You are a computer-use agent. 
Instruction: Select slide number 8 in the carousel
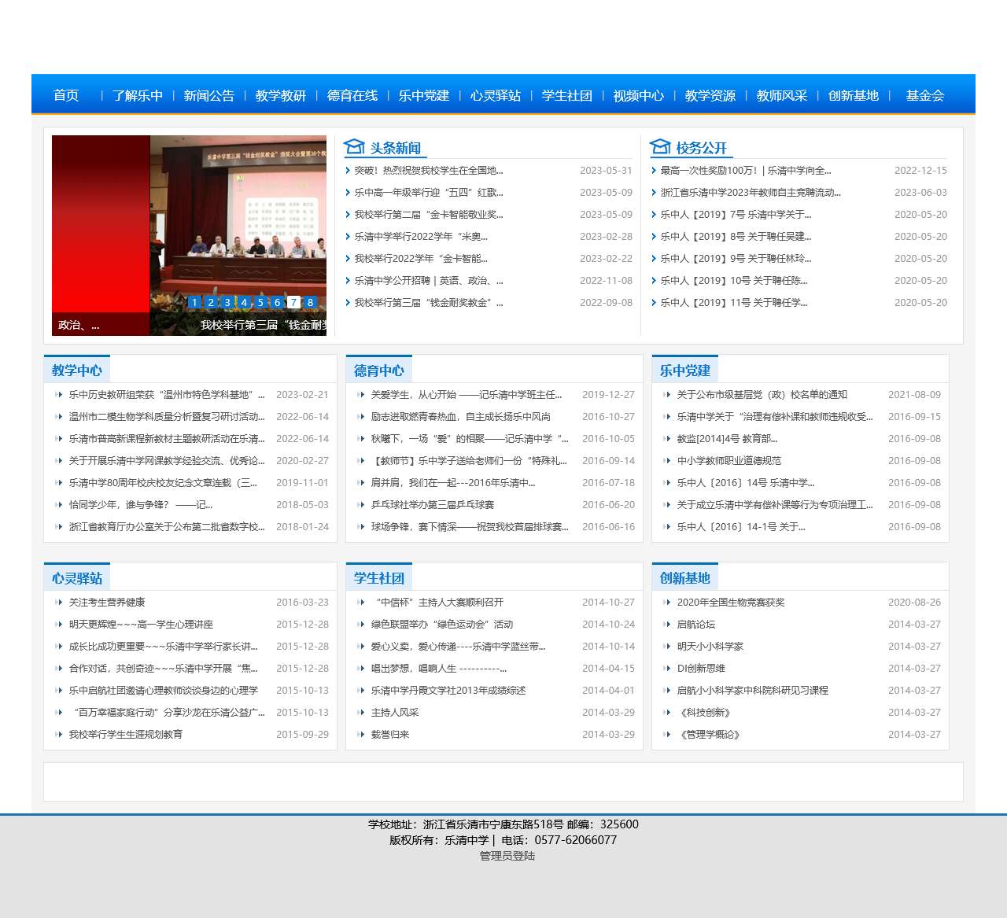click(310, 302)
